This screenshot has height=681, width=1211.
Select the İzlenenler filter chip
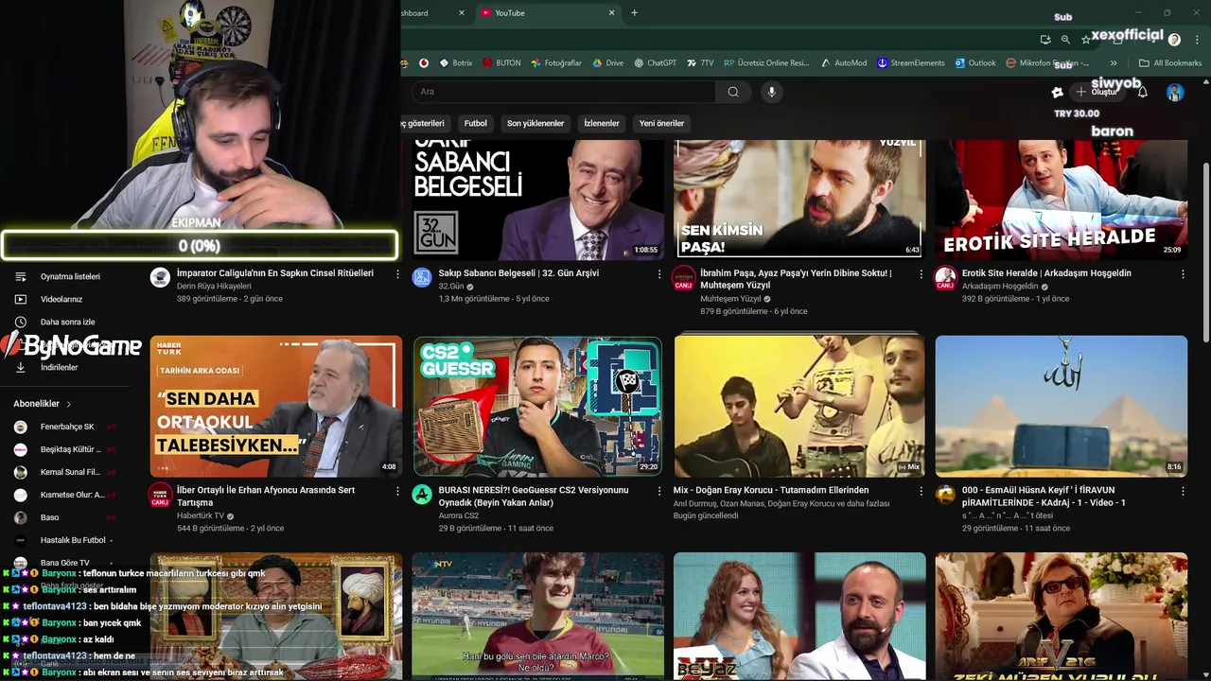coord(602,123)
